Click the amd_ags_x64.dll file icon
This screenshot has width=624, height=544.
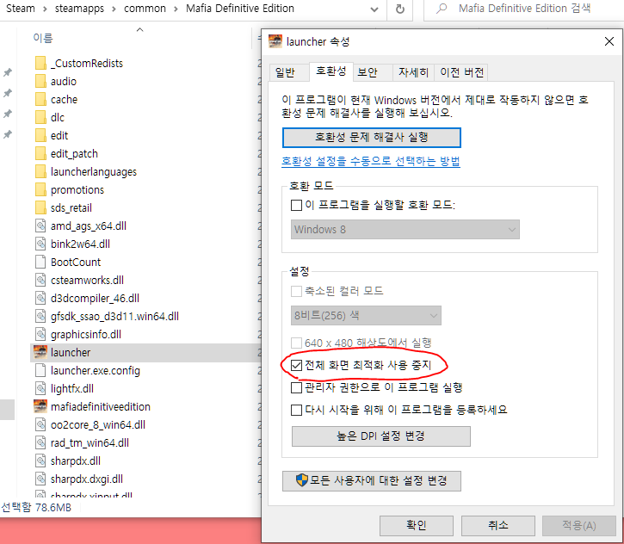coord(40,226)
